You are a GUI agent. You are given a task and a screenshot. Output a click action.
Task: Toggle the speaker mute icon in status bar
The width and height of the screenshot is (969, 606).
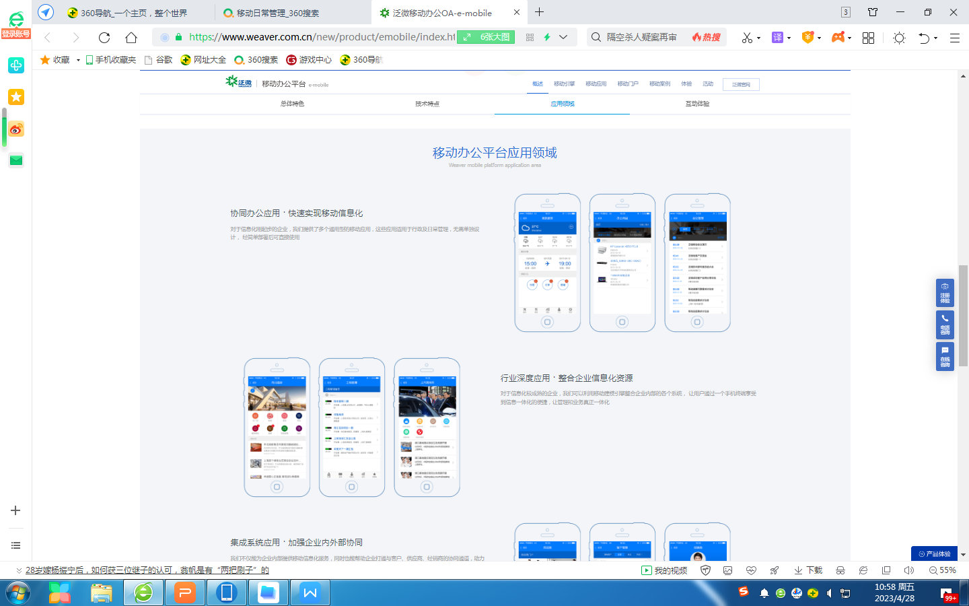(909, 570)
